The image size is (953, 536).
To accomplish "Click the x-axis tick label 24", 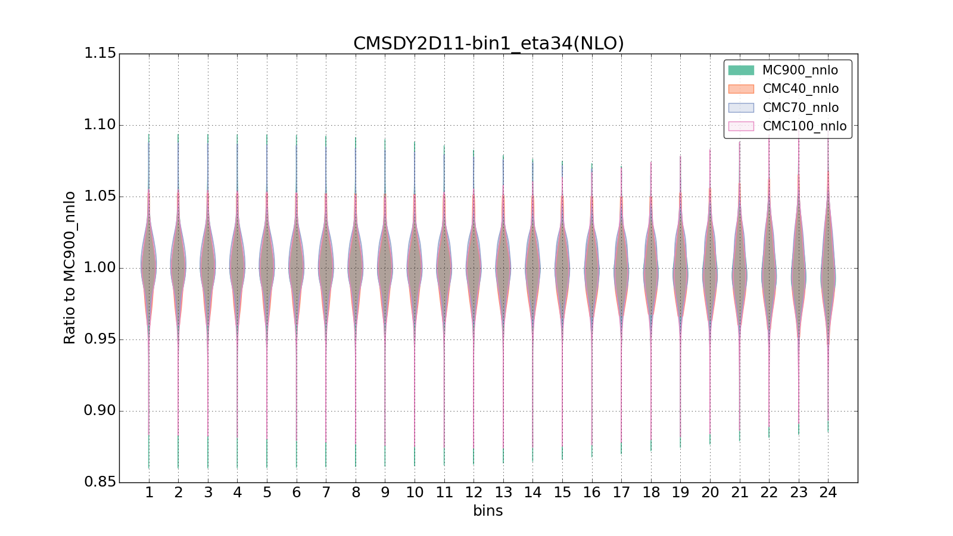I will [x=828, y=493].
